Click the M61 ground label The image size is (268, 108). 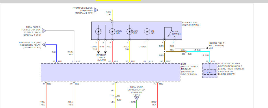pyautogui.click(x=211, y=48)
